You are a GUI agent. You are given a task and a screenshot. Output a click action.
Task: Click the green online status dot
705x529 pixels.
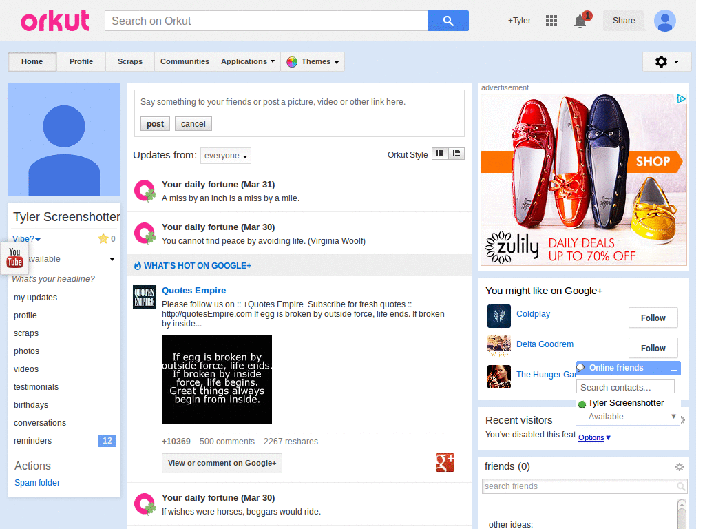[582, 404]
